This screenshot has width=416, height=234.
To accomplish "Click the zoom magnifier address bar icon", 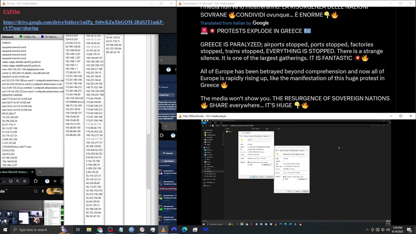I will (18, 181).
